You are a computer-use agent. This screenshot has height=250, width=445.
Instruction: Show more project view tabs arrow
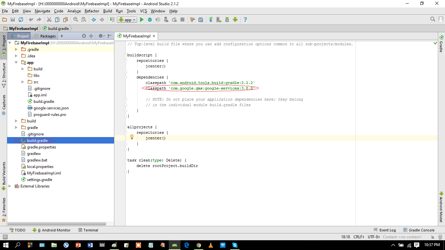pyautogui.click(x=62, y=36)
